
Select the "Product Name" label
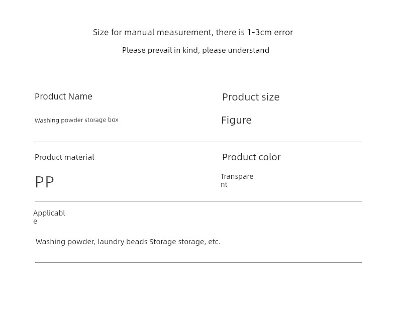(63, 96)
